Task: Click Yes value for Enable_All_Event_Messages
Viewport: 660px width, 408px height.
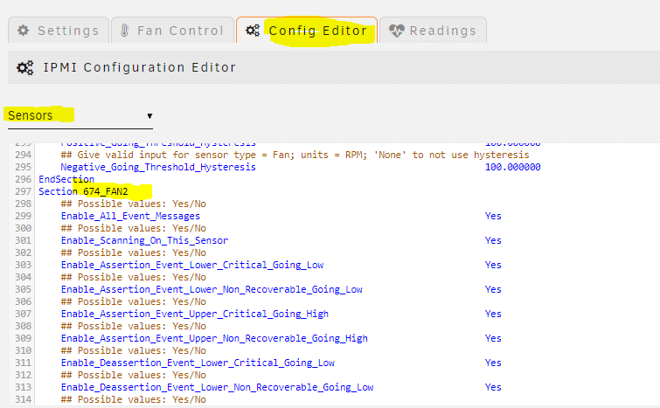Action: click(493, 216)
